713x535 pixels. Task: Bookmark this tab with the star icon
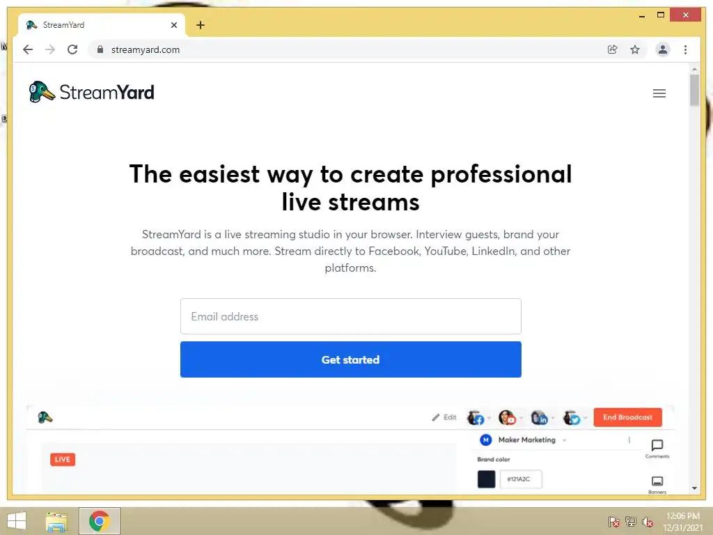[635, 49]
